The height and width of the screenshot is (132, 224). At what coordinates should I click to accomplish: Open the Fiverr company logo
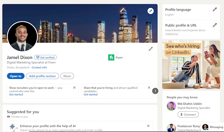pyautogui.click(x=111, y=58)
